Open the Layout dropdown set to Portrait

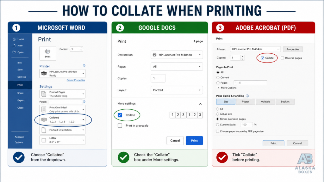[177, 90]
